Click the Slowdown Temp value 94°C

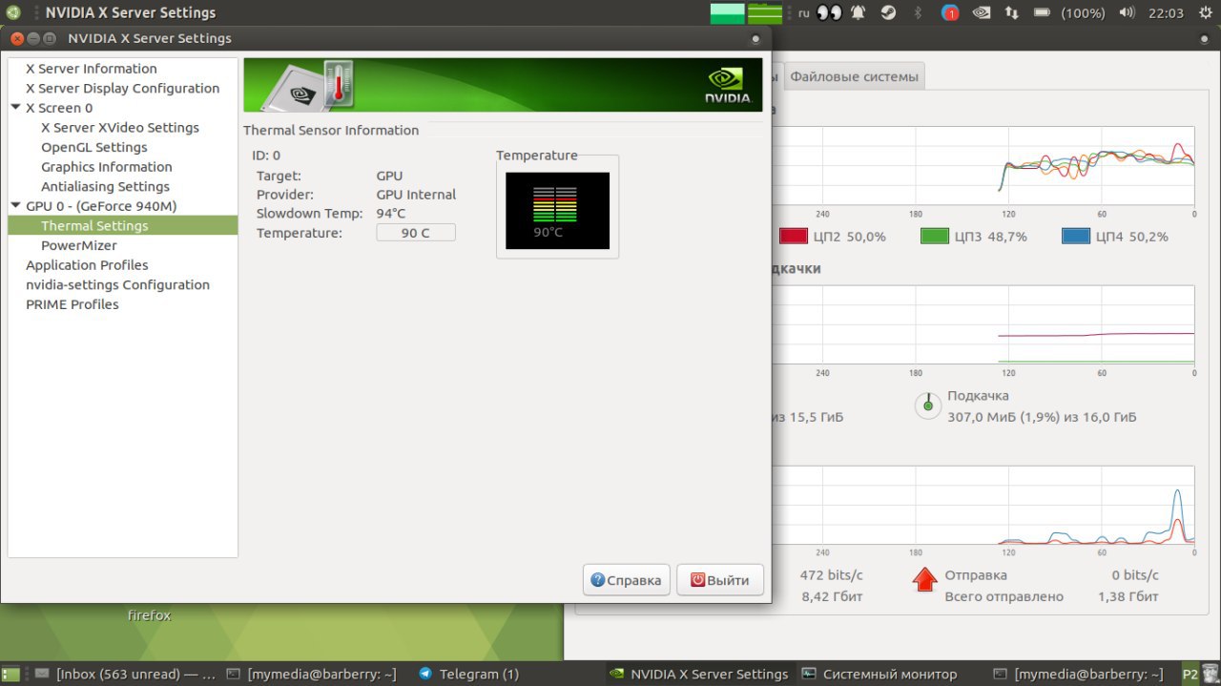pyautogui.click(x=391, y=214)
